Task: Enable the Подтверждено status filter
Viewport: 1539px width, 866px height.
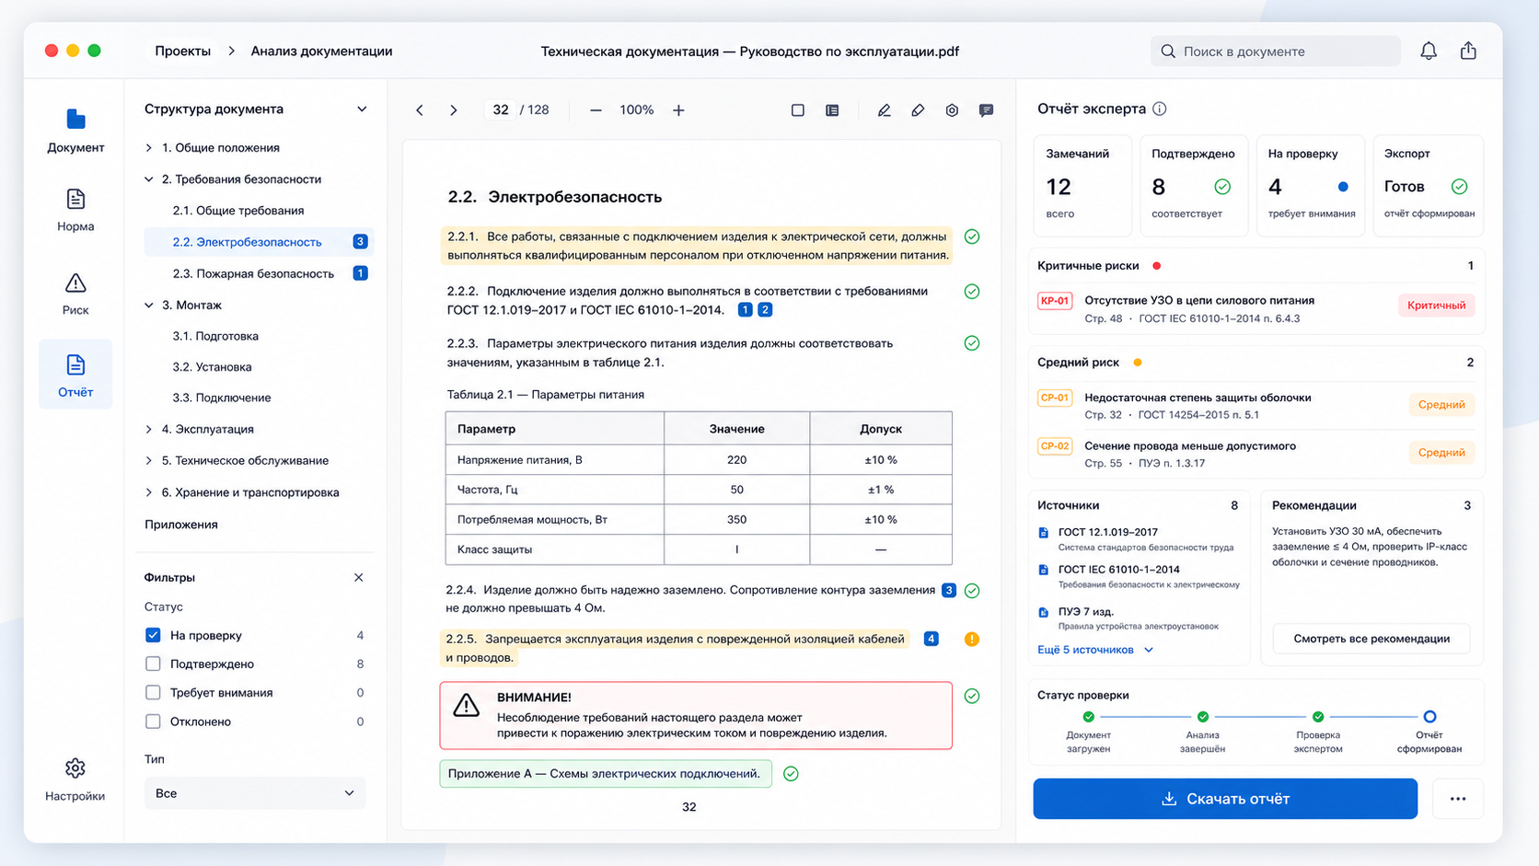Action: point(153,664)
